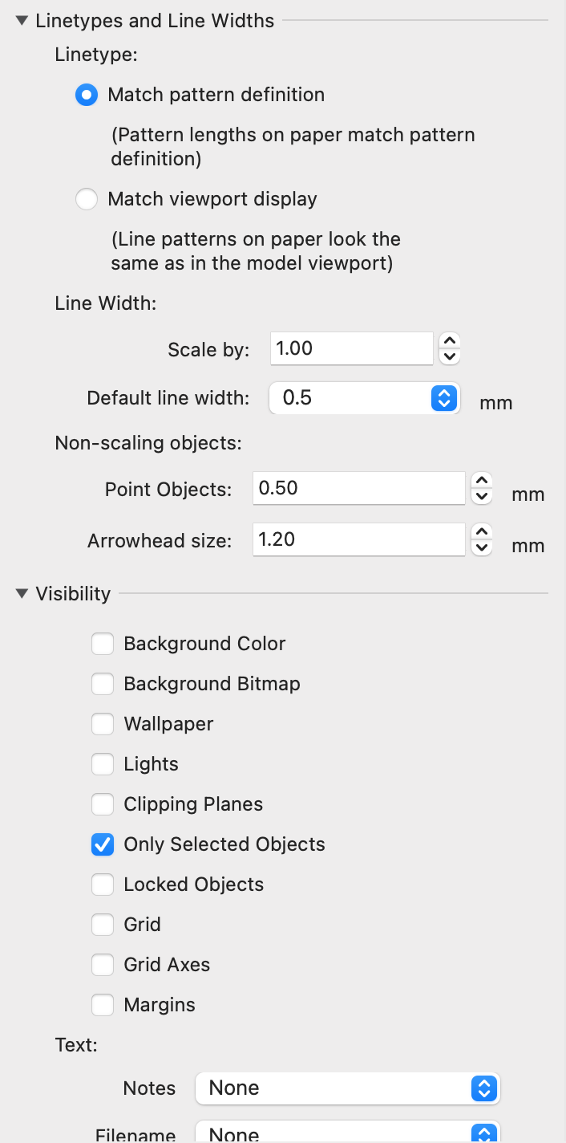Check the Grid Axes option
The width and height of the screenshot is (566, 1143).
pos(103,965)
